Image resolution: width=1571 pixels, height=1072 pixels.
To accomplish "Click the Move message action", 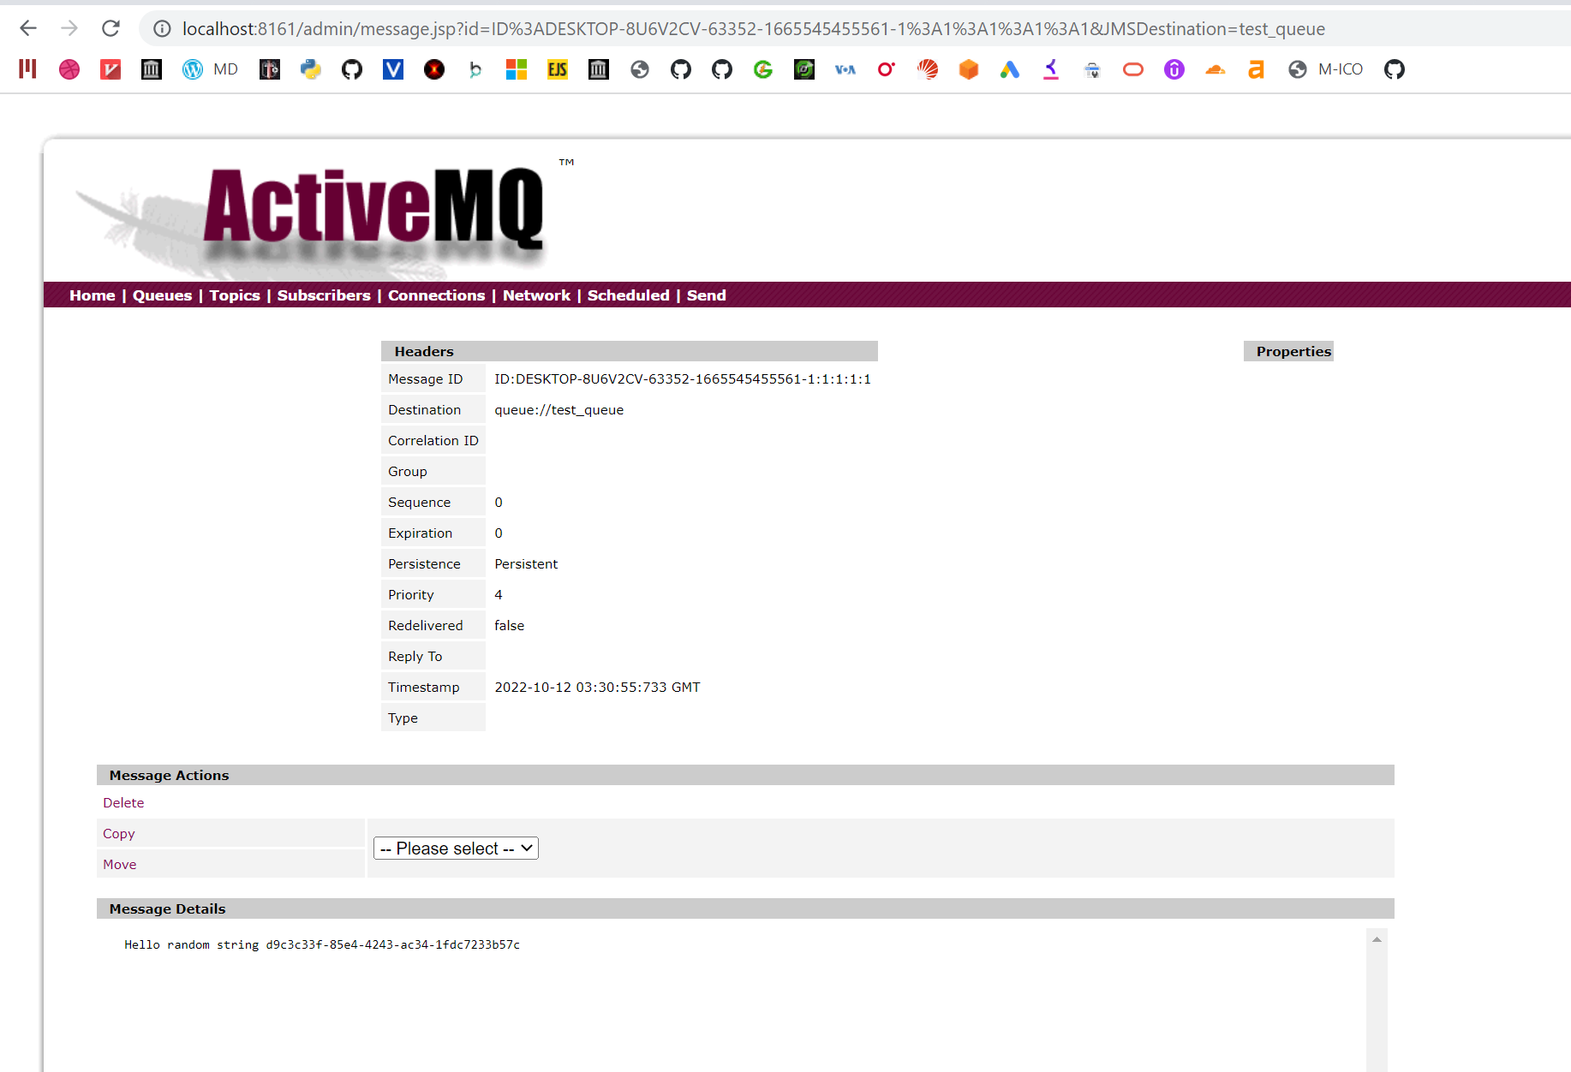I will tap(119, 864).
